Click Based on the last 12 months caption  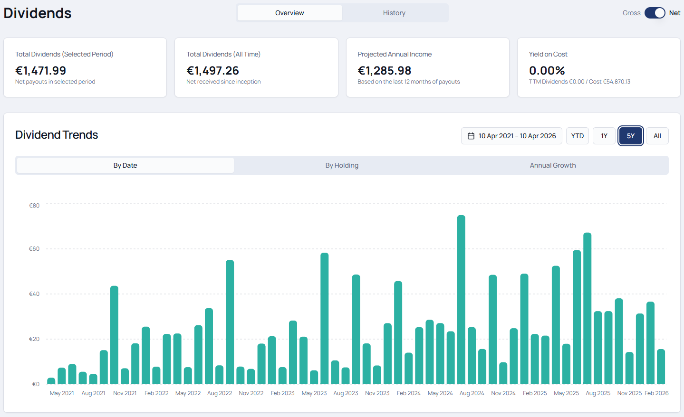pos(409,82)
